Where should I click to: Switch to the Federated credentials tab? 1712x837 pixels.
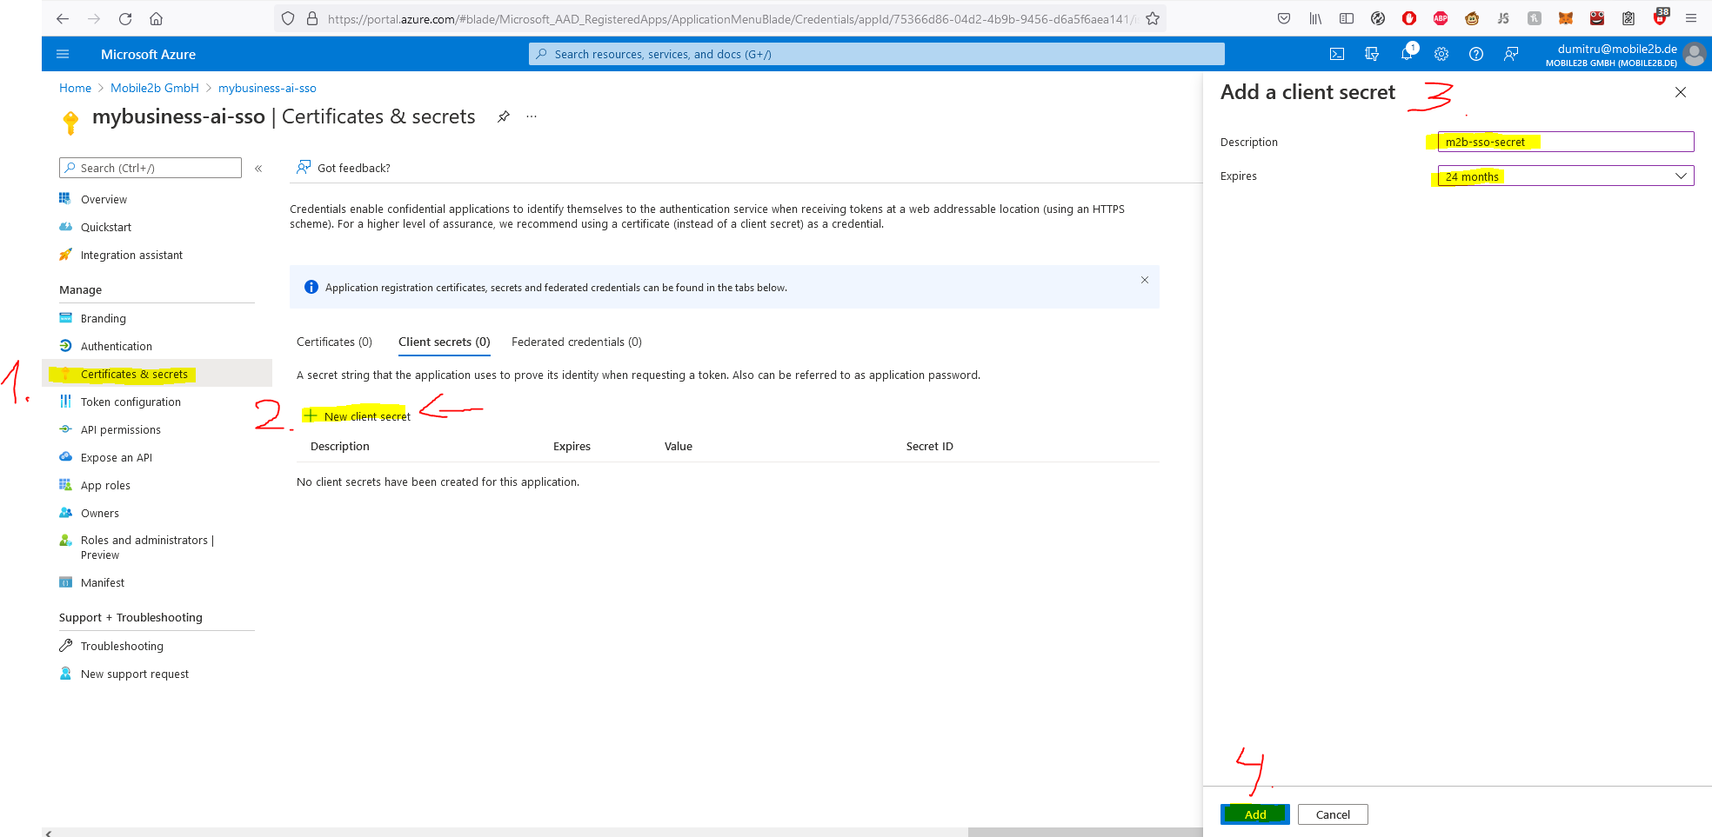(576, 342)
